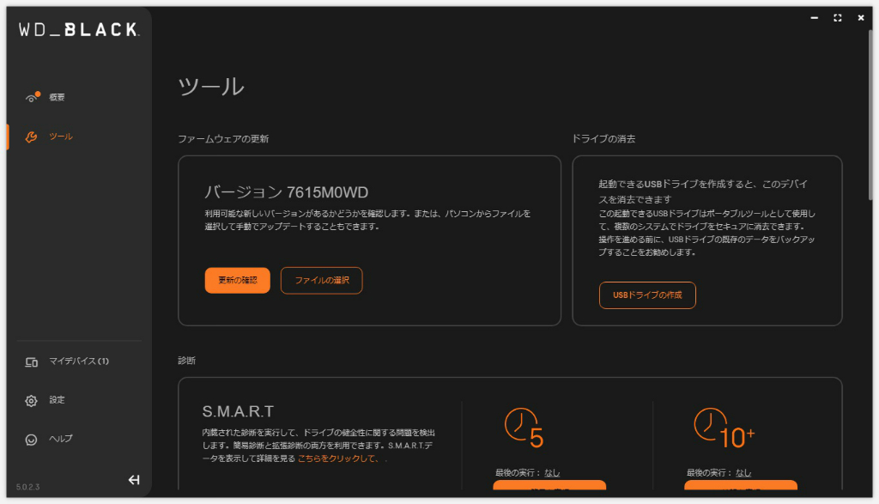The image size is (879, 504).
Task: Click the vertical scrollbar on right edge
Action: (x=870, y=115)
